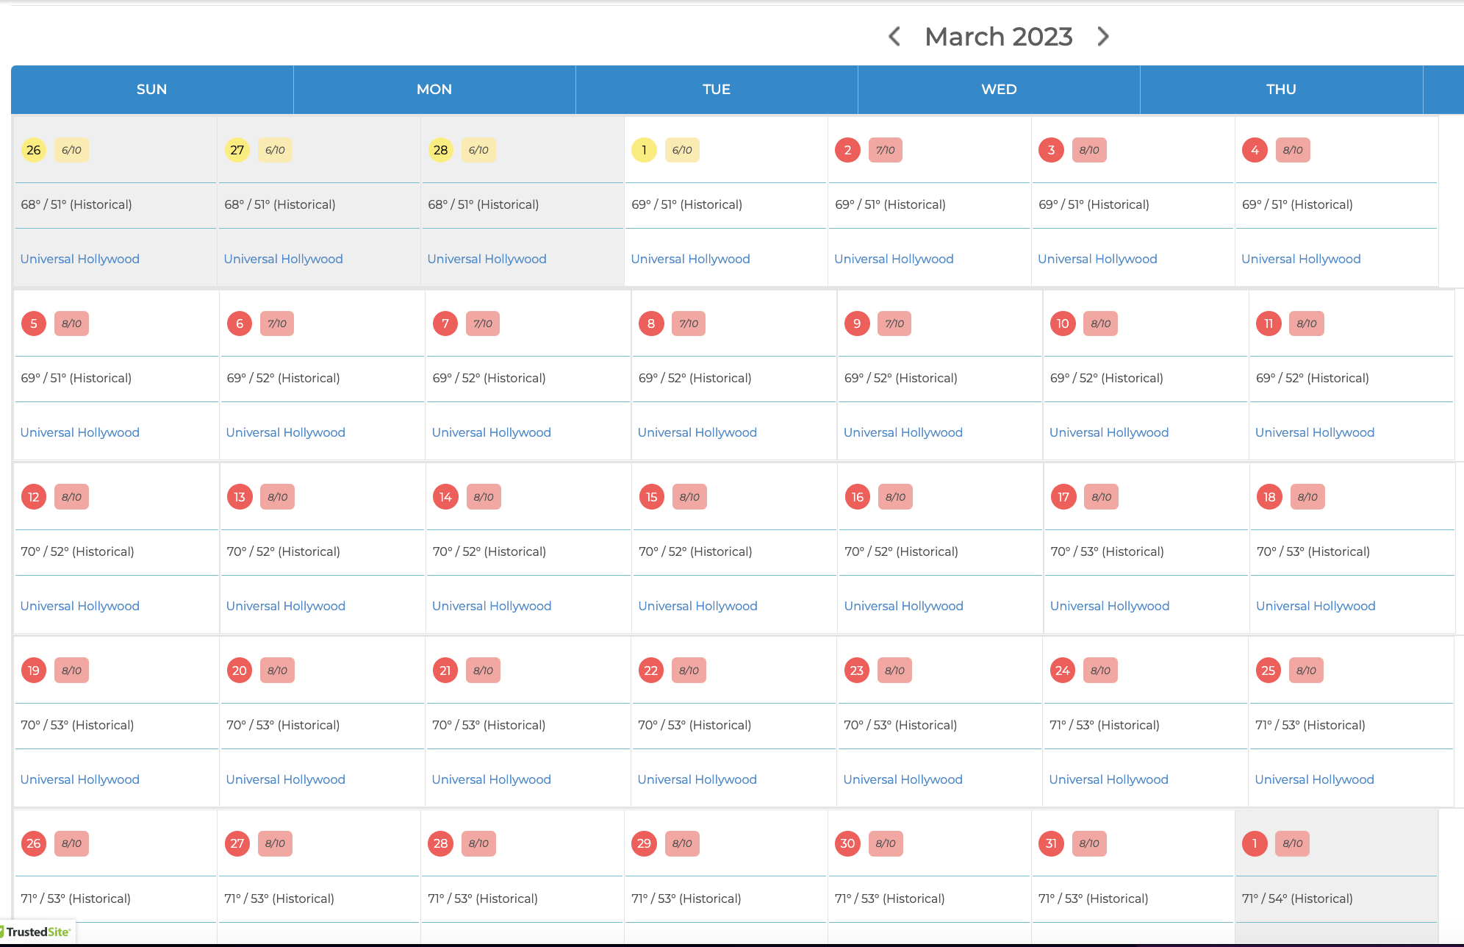Open Universal Hollywood link for March 18
The height and width of the screenshot is (947, 1464).
click(1316, 606)
